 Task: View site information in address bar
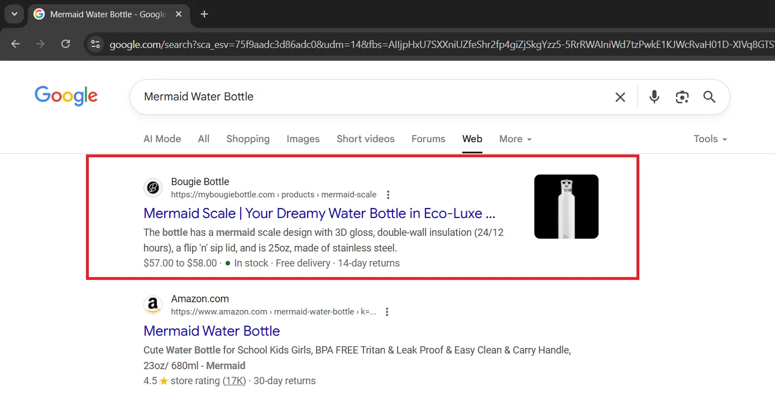[x=95, y=44]
